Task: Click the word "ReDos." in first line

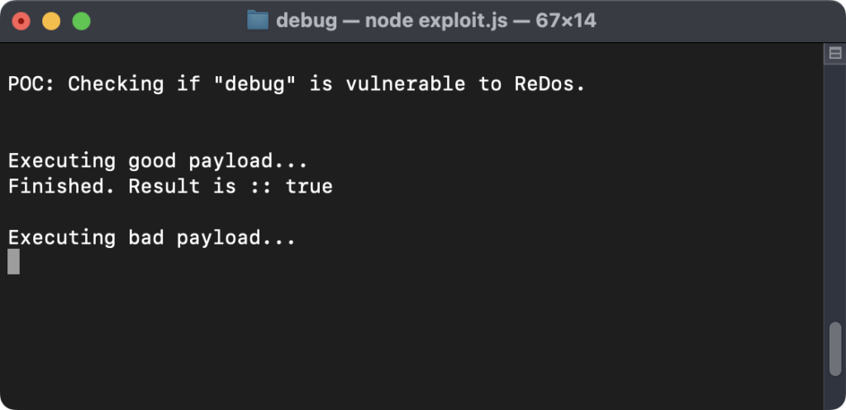Action: point(549,84)
